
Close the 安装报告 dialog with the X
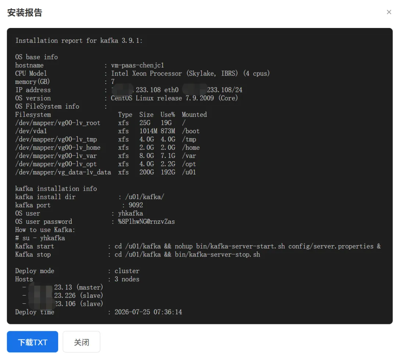click(389, 12)
